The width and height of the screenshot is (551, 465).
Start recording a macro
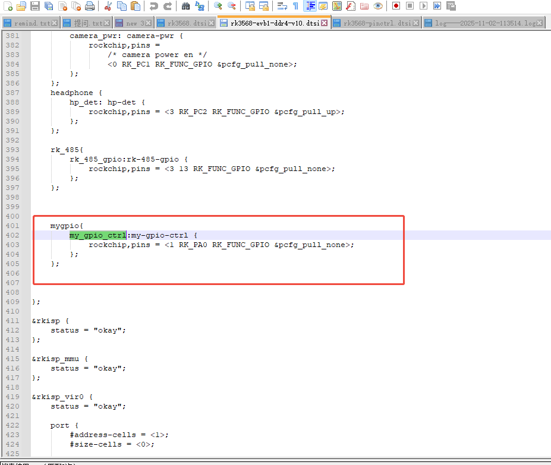point(396,6)
